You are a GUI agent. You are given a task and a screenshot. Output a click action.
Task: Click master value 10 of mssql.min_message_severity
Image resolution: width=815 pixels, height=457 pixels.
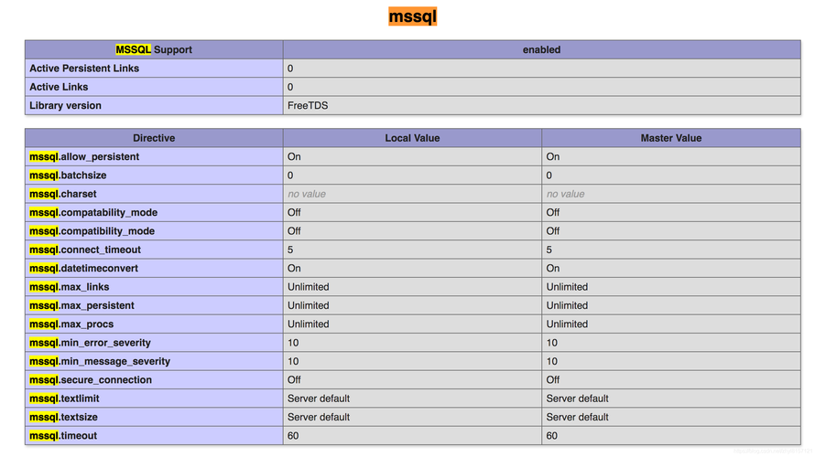552,362
